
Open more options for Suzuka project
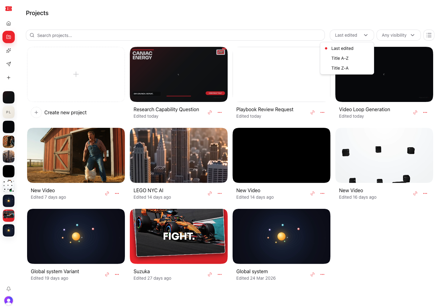pyautogui.click(x=220, y=274)
